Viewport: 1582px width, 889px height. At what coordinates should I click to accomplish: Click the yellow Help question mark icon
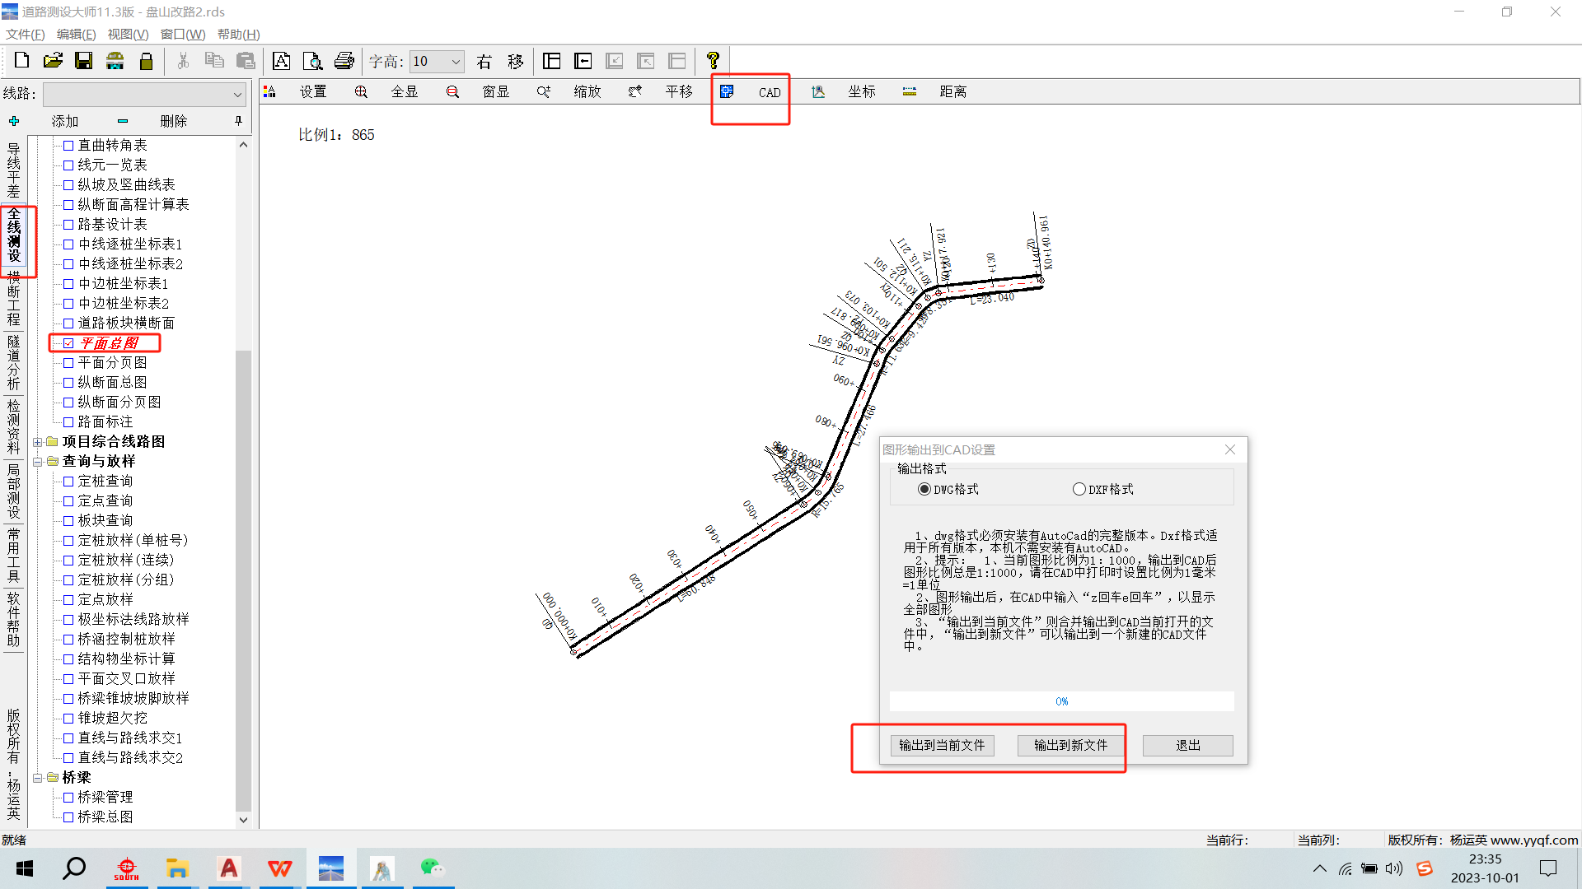713,61
